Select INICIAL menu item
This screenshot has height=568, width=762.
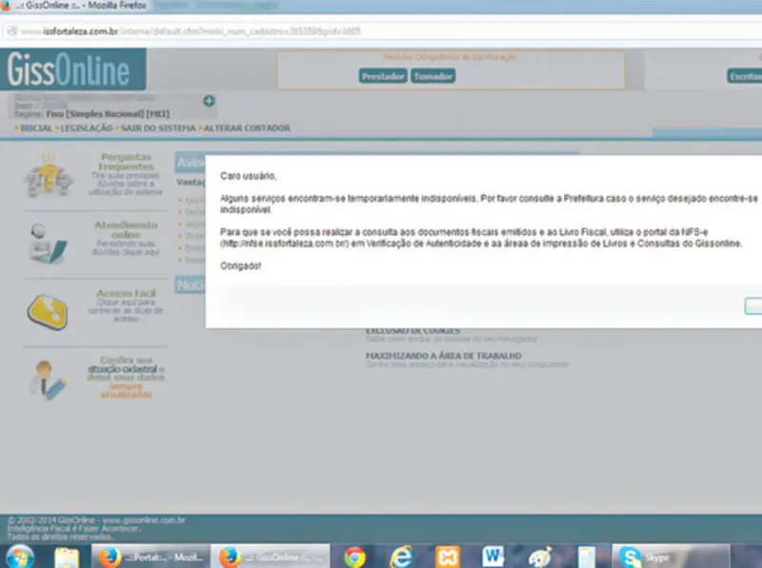click(36, 127)
